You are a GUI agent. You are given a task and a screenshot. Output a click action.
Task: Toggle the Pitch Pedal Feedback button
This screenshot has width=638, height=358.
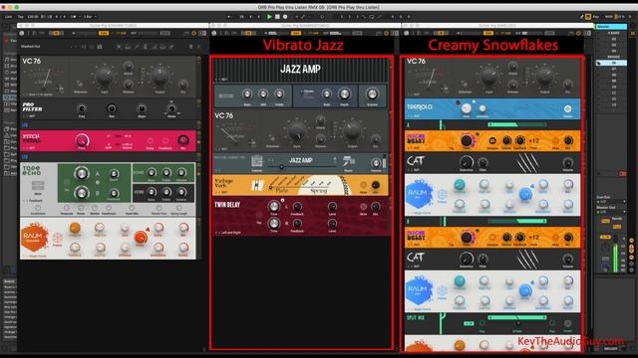165,141
